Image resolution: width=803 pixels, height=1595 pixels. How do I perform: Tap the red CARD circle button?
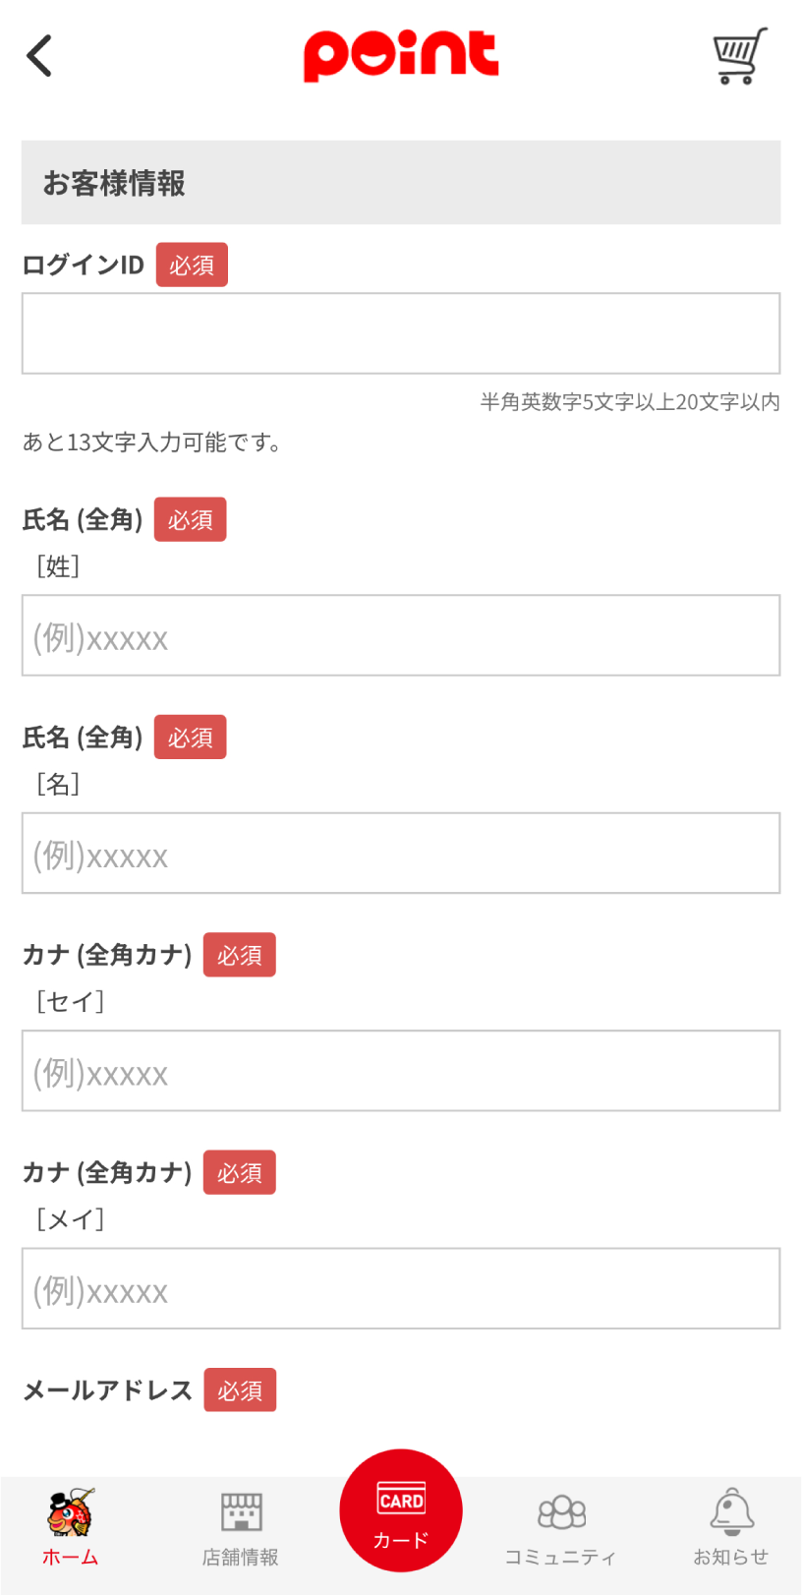(401, 1510)
